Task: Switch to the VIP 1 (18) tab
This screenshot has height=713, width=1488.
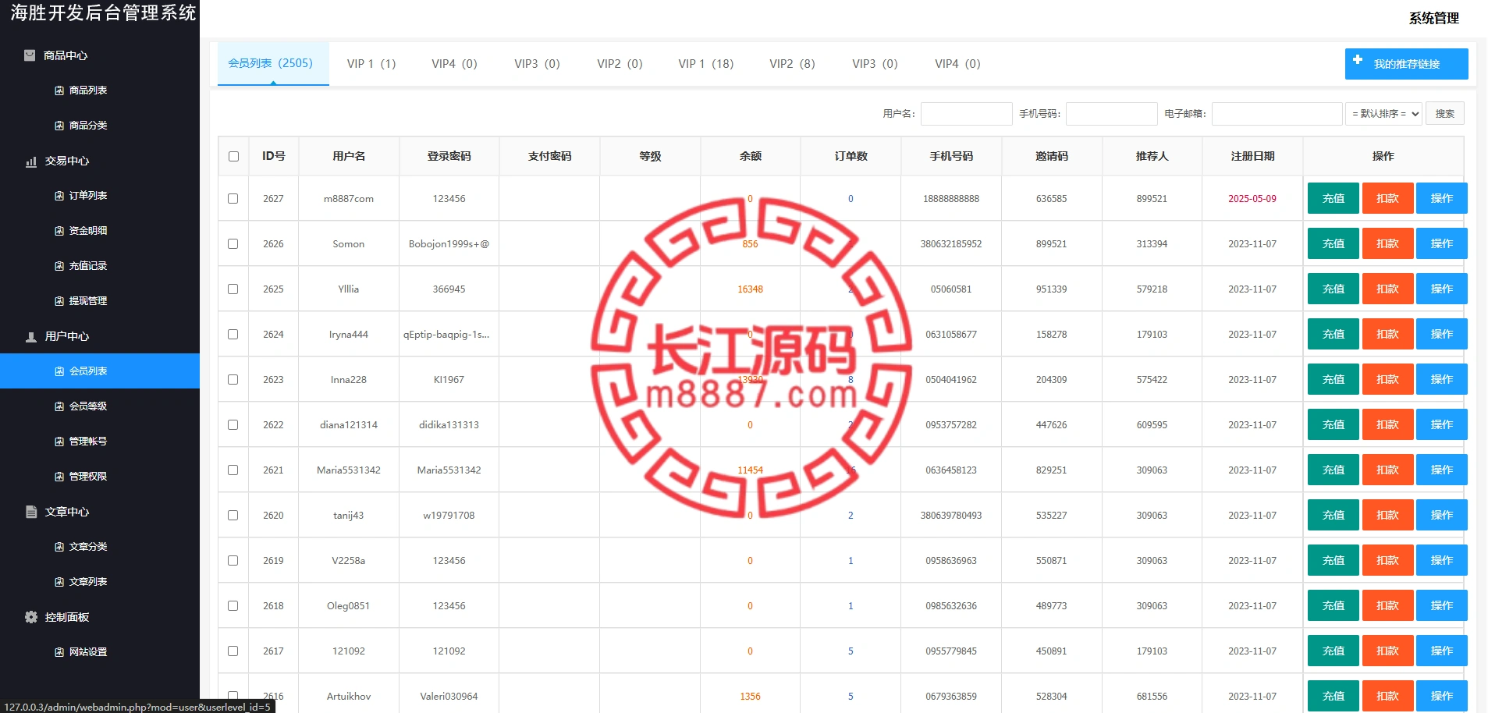Action: pos(706,64)
